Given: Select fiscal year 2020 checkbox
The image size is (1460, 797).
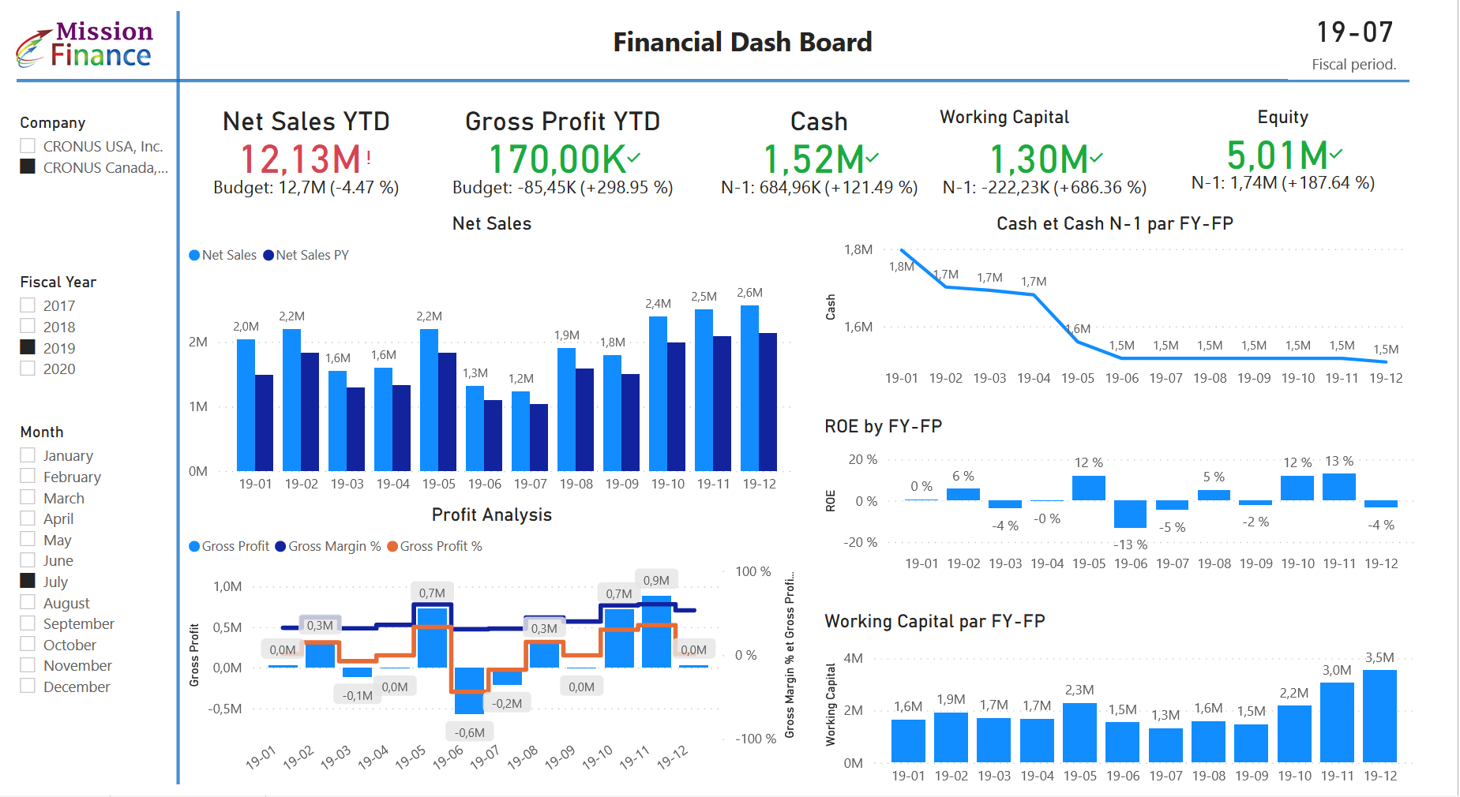Looking at the screenshot, I should tap(28, 369).
